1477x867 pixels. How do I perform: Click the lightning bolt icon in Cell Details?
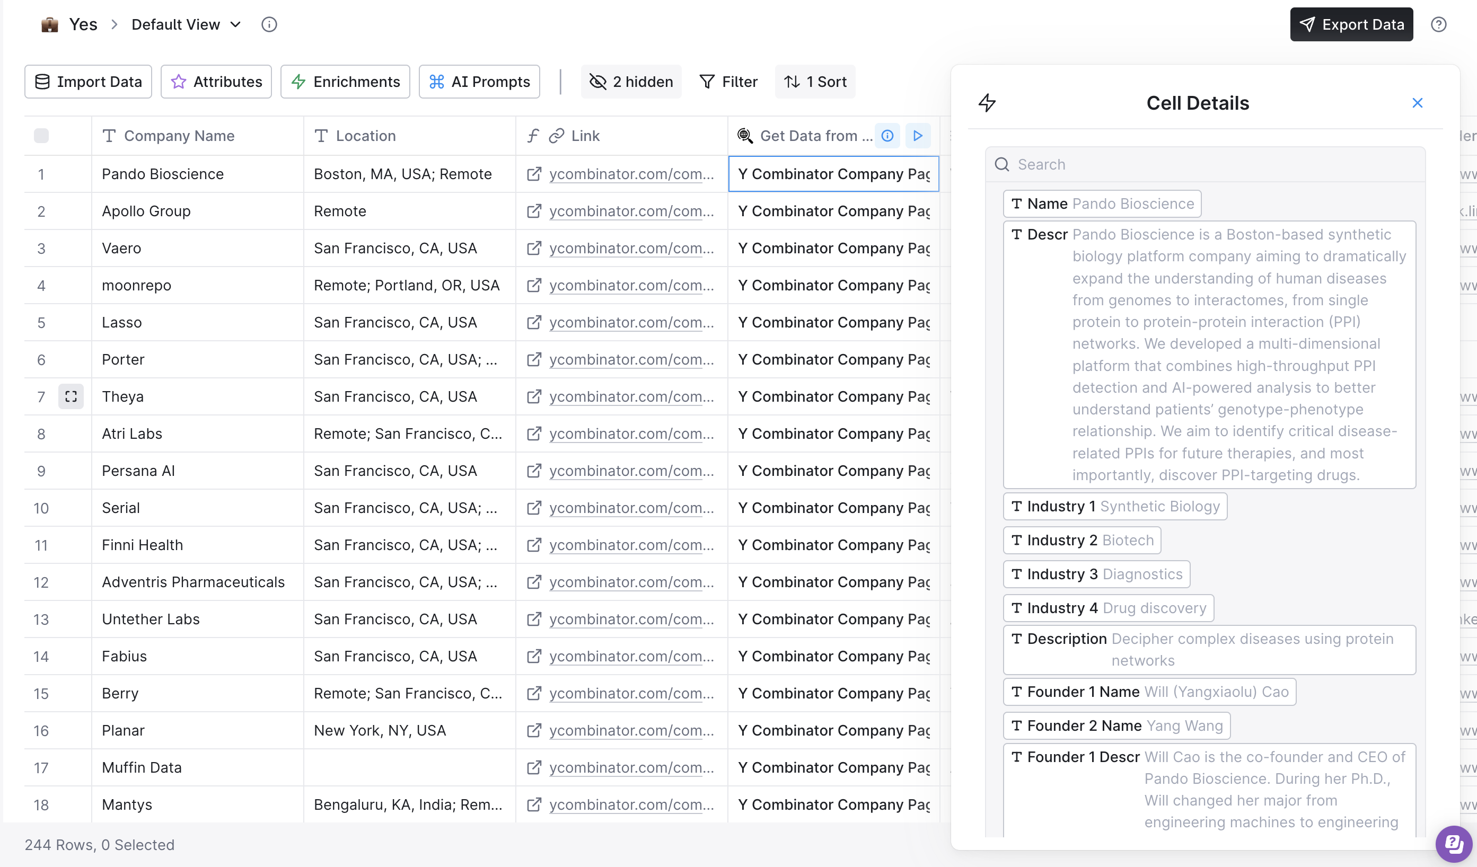(x=987, y=103)
